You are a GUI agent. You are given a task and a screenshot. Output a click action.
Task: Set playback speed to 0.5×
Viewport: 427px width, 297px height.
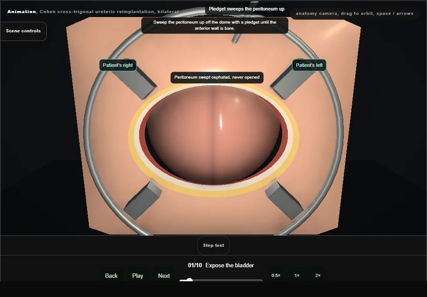276,275
